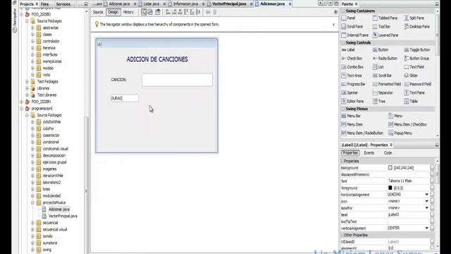Select Formatted Field from the Palette
451x254 pixels.
point(387,84)
